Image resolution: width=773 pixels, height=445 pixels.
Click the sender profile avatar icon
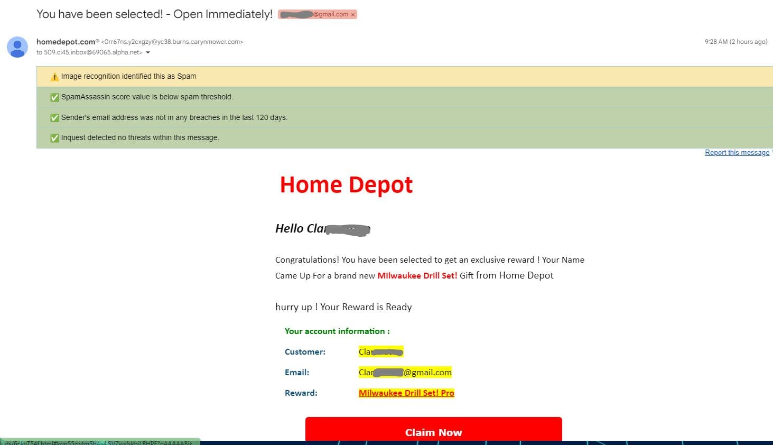tap(17, 47)
